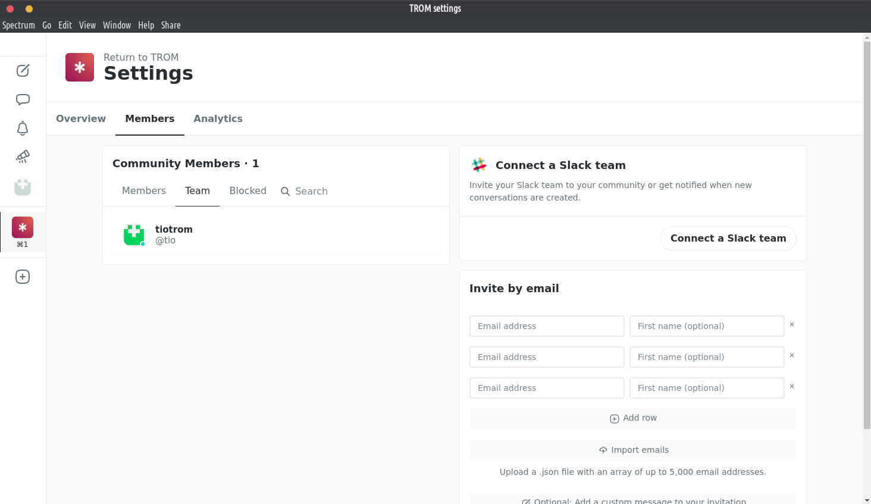Image resolution: width=871 pixels, height=504 pixels.
Task: Open the Window menu
Action: (x=117, y=25)
